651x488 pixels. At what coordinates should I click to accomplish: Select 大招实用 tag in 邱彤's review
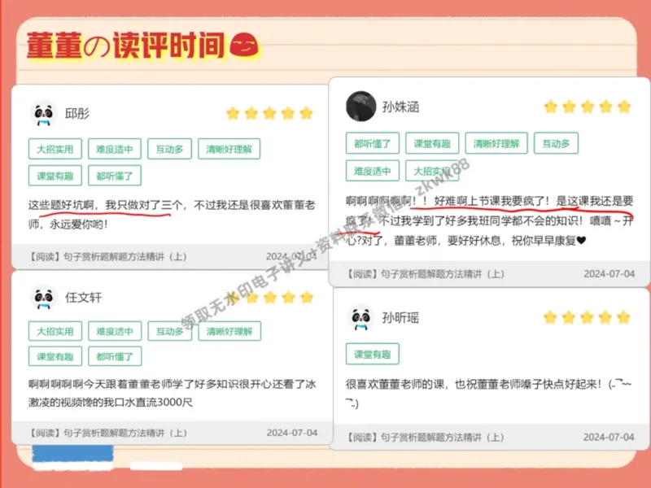point(55,149)
